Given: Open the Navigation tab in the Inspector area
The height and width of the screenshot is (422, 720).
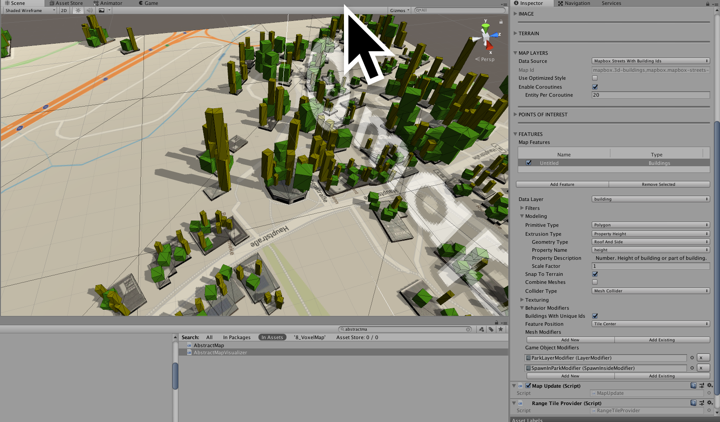Looking at the screenshot, I should tap(577, 3).
